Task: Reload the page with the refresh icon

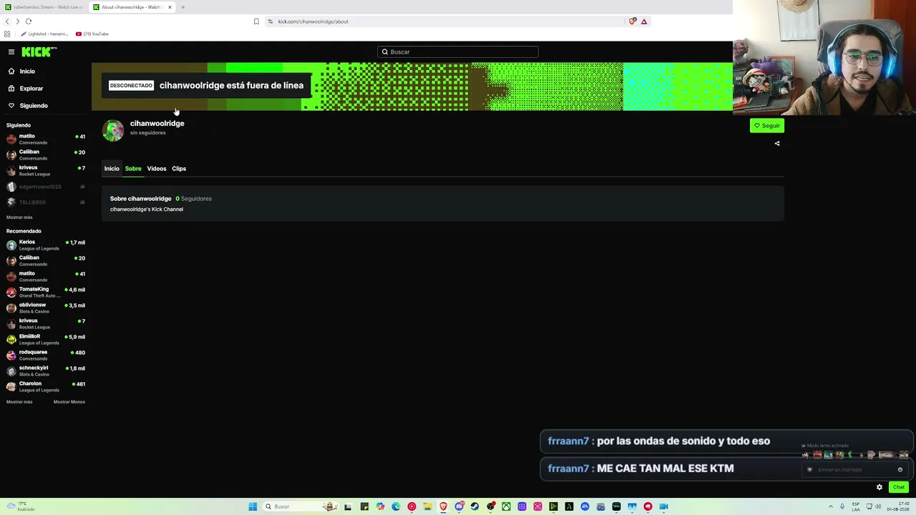Action: coord(29,21)
